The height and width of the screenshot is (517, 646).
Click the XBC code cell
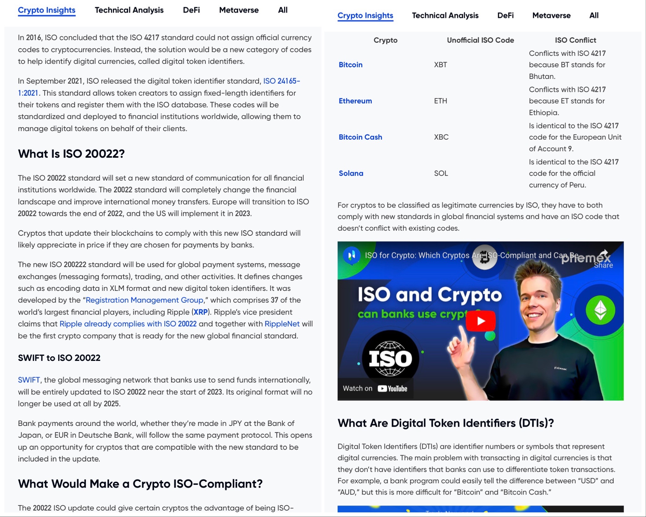[x=441, y=137]
